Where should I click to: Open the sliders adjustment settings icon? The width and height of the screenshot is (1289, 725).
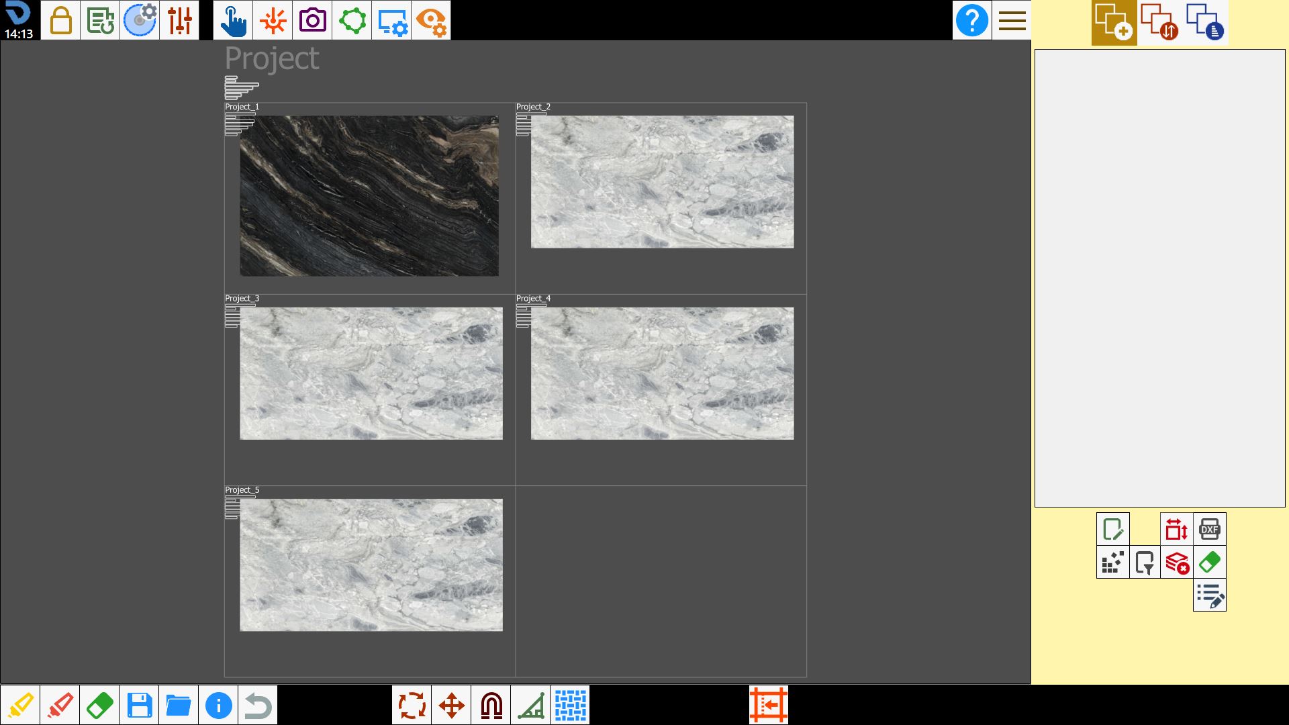[x=179, y=20]
